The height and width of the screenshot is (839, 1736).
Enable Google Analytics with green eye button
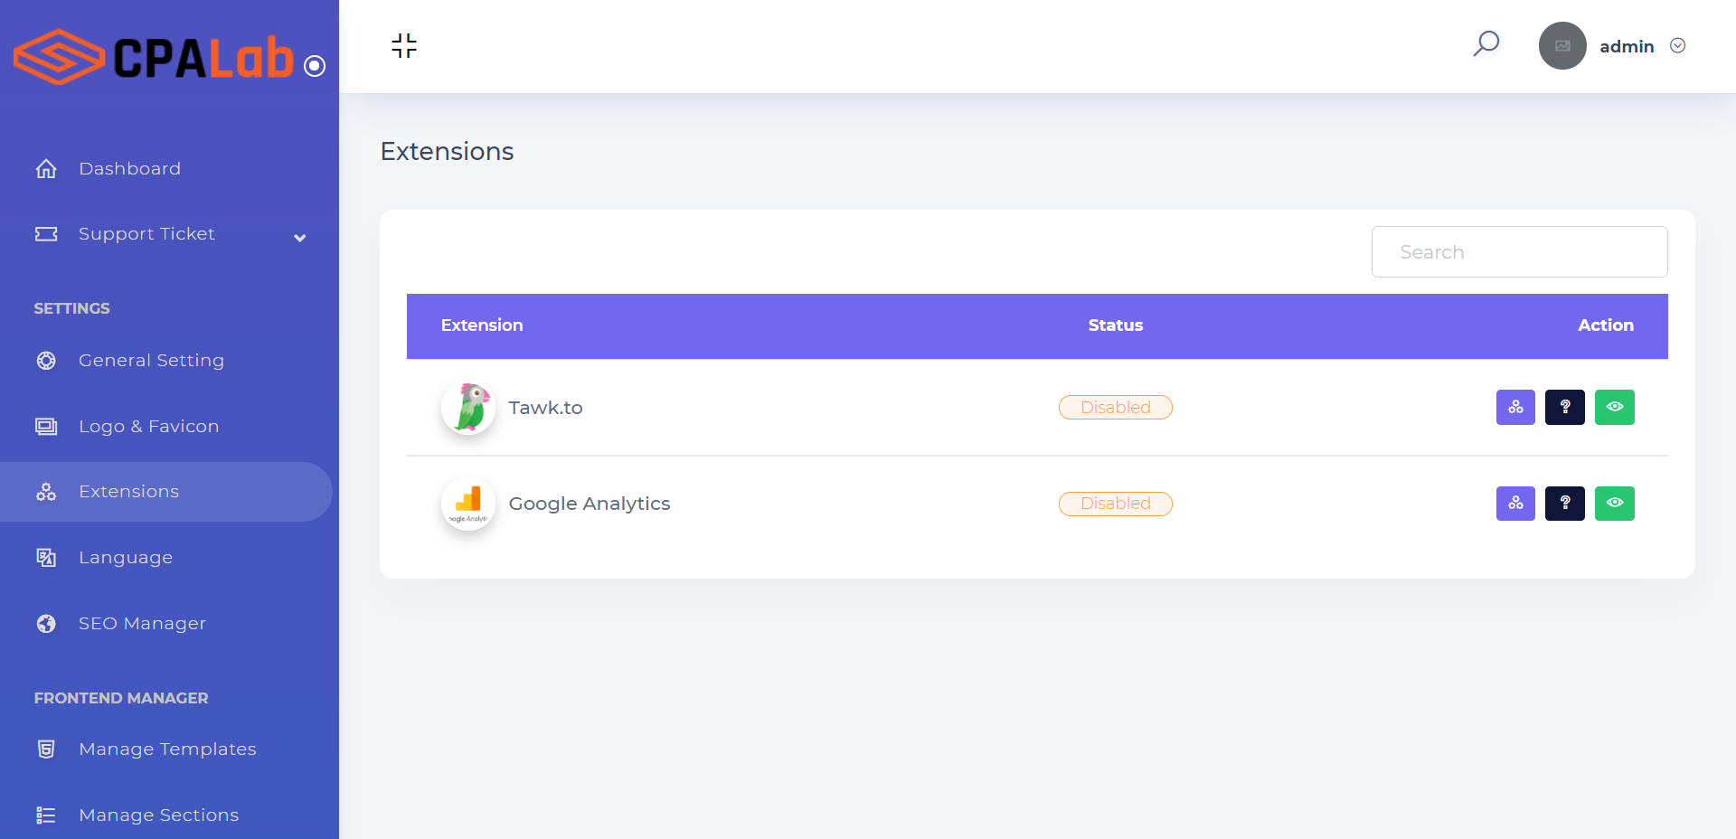(x=1615, y=503)
